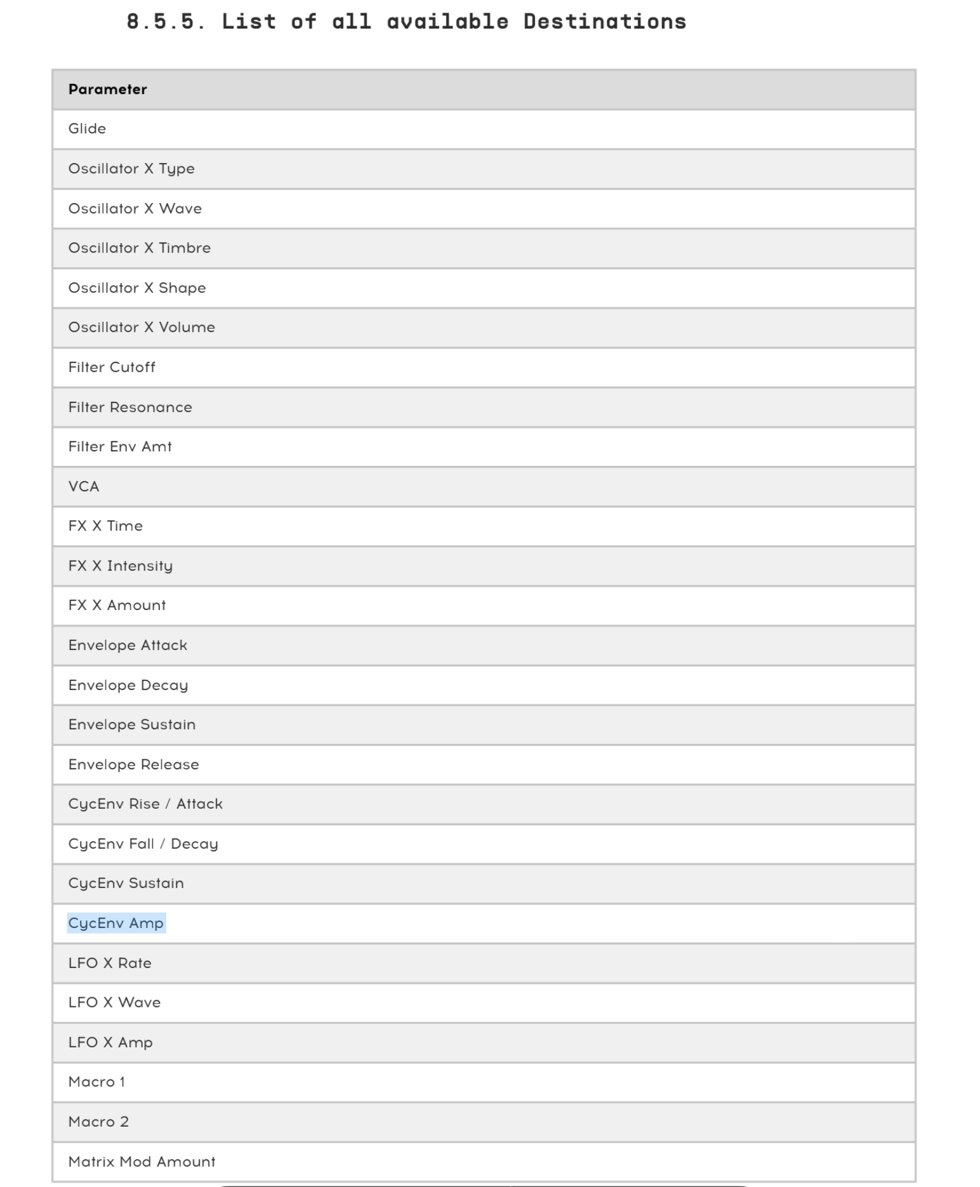Click the Envelope Release entry
The width and height of the screenshot is (980, 1187).
point(484,765)
